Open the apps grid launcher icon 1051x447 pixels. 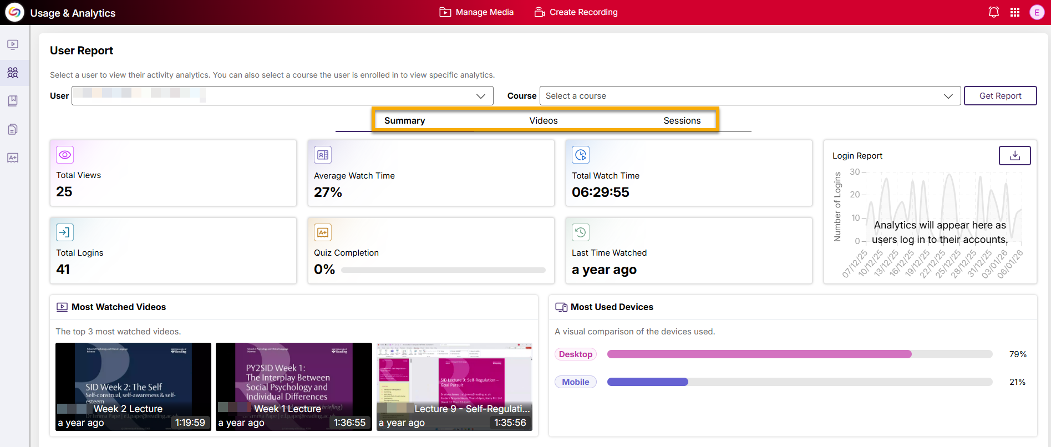click(x=1015, y=12)
